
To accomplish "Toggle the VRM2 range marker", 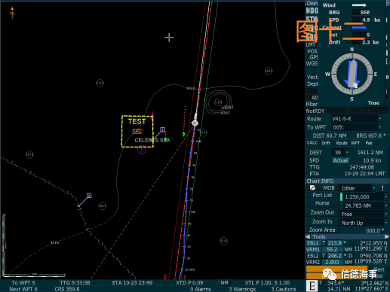I will pos(312,262).
